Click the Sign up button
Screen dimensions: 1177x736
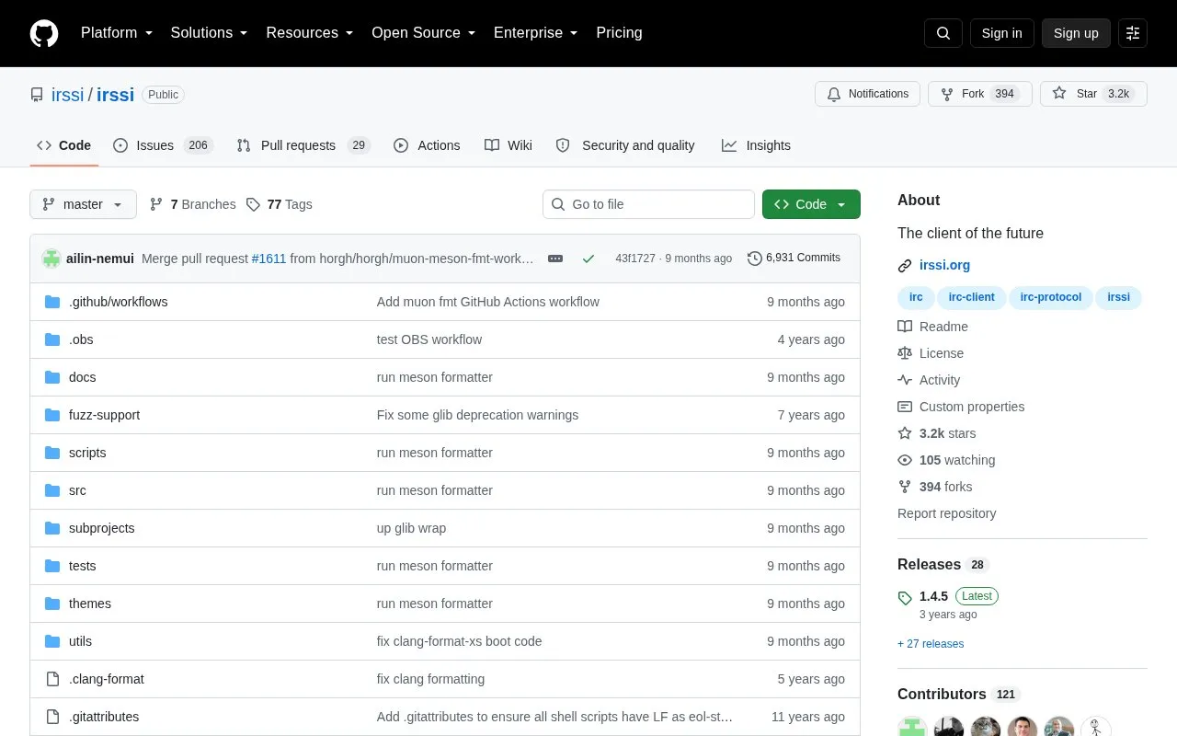pos(1076,33)
